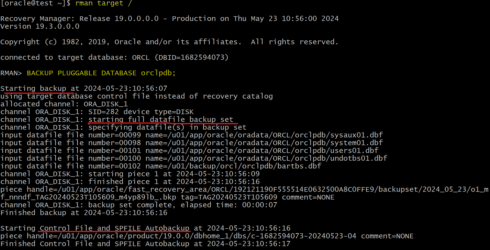Click the 'elapsed time: 00:00:07' text
490x250 pixels.
[x=229, y=205]
